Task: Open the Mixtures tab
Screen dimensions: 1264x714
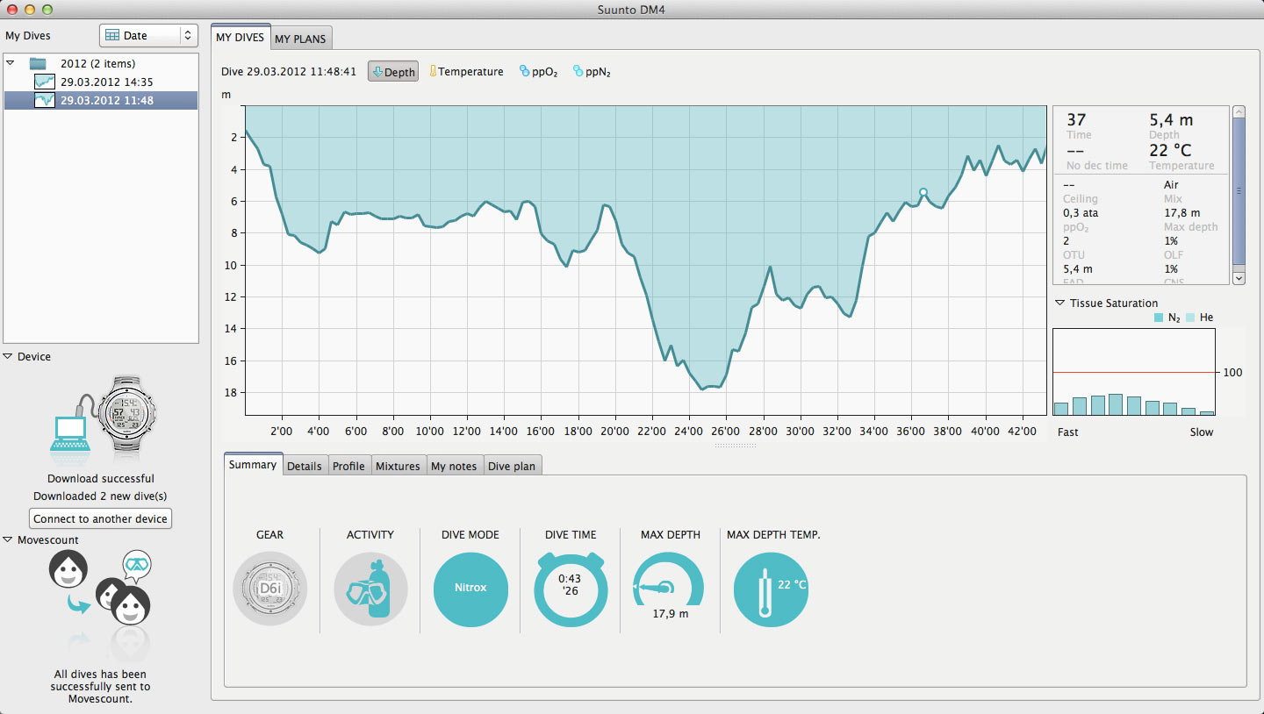Action: coord(398,466)
